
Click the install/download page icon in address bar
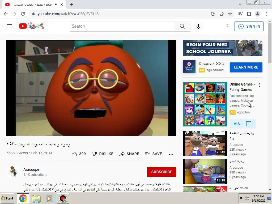coord(213,14)
